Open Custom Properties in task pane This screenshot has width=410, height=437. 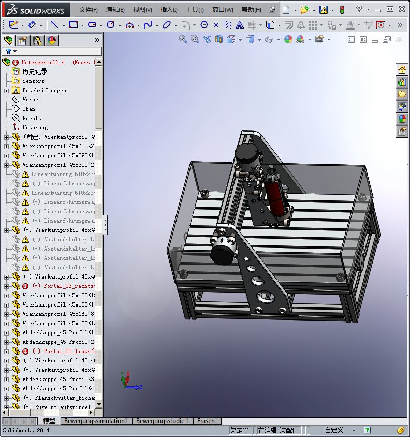[x=402, y=132]
